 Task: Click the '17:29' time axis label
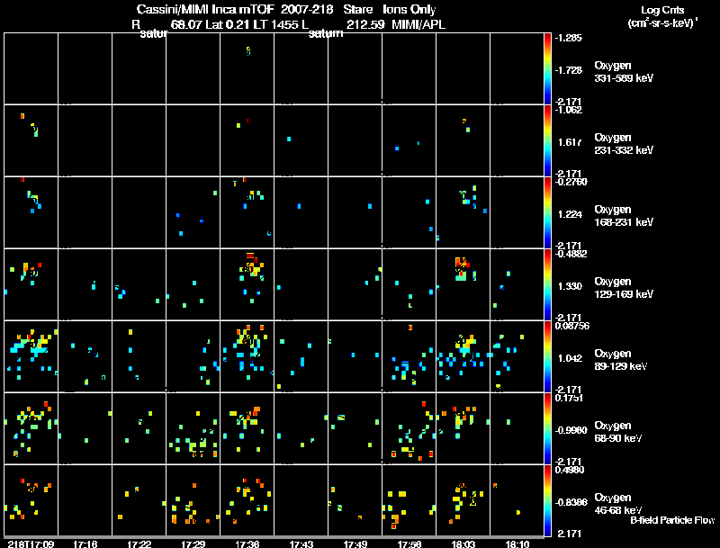(193, 544)
